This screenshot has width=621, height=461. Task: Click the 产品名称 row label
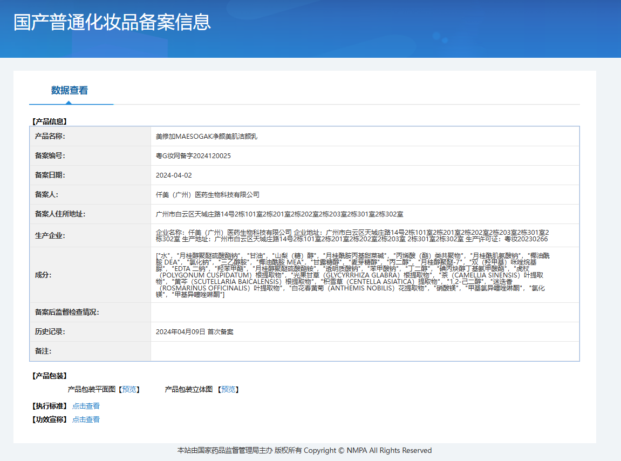tap(50, 136)
